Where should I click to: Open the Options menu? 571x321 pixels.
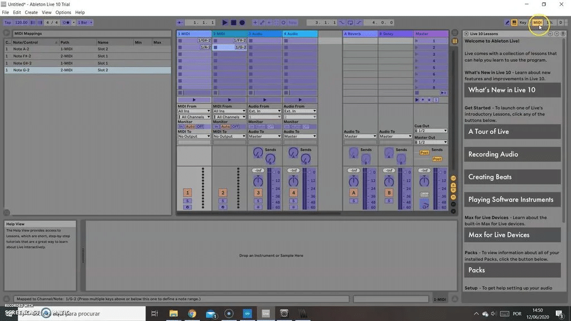click(x=63, y=12)
